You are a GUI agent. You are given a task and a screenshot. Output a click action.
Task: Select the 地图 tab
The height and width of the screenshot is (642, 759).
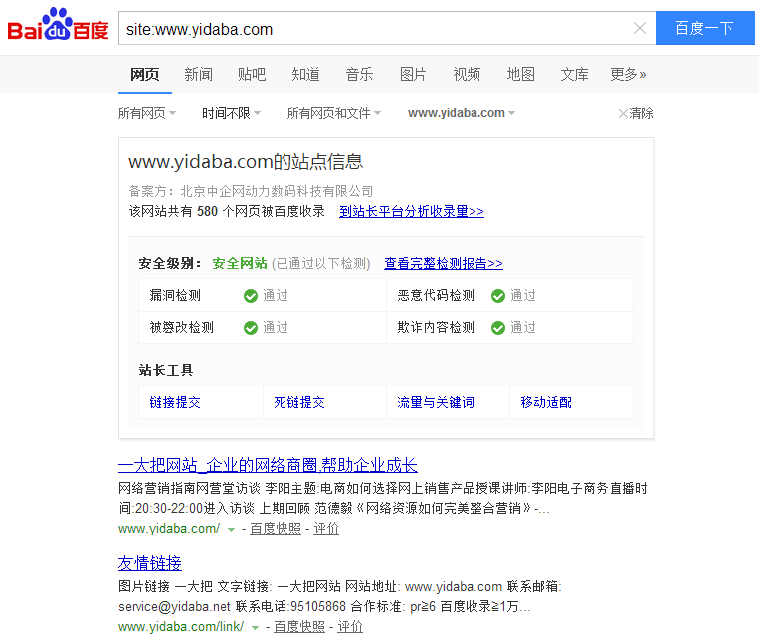pyautogui.click(x=521, y=74)
